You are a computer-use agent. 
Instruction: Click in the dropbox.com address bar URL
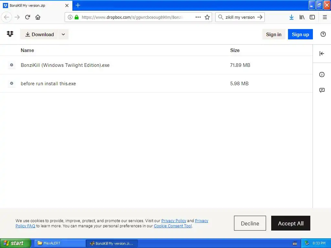[x=132, y=17]
